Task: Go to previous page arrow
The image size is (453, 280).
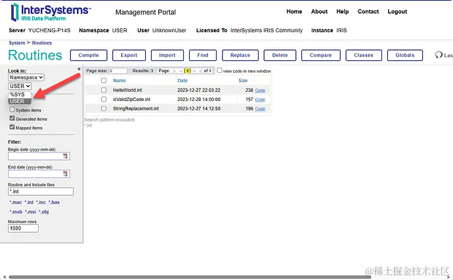Action: 181,71
